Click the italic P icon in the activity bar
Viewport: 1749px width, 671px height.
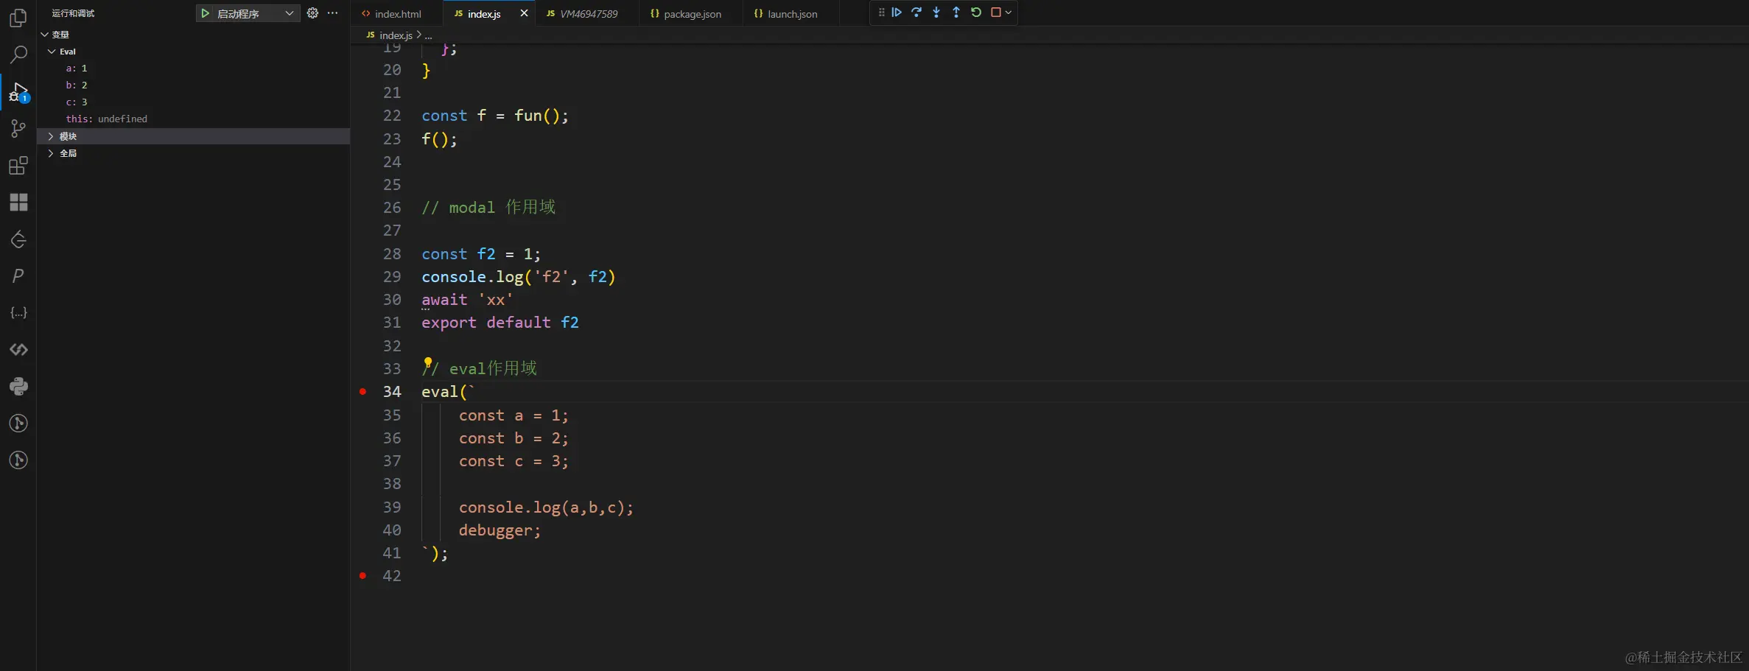tap(18, 276)
